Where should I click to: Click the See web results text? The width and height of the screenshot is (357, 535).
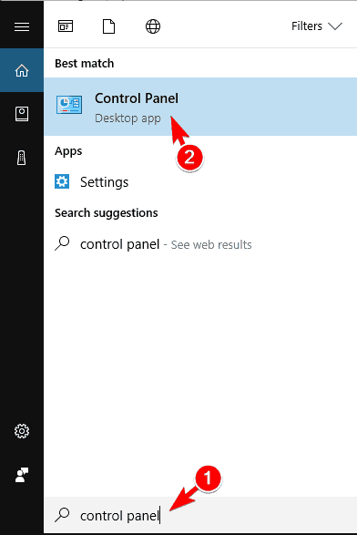211,244
